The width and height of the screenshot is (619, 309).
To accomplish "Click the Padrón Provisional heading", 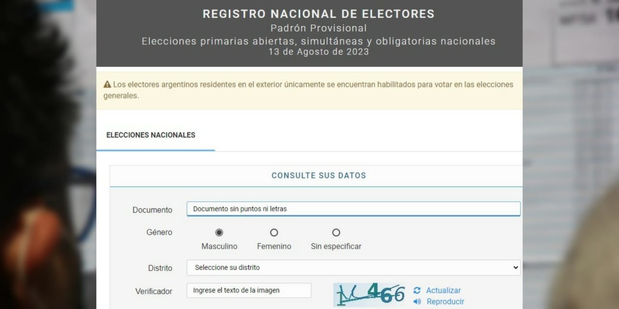I will pos(318,28).
